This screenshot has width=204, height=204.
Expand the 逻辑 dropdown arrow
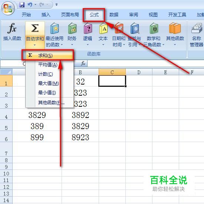coord(88,45)
